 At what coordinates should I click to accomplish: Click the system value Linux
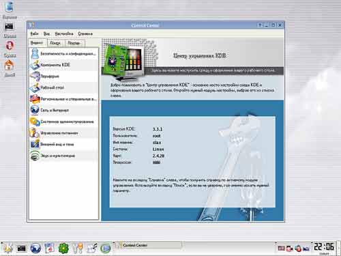158,149
